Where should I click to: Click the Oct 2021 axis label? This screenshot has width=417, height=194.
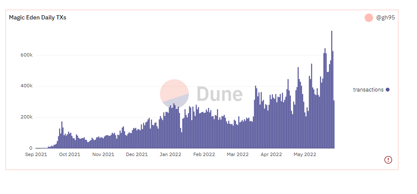[x=69, y=154]
